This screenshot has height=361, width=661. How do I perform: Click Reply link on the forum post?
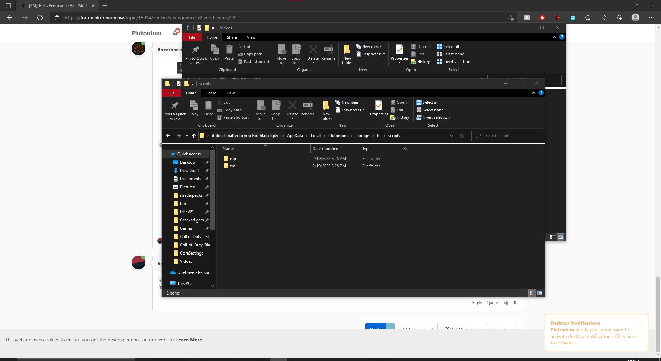tap(477, 303)
